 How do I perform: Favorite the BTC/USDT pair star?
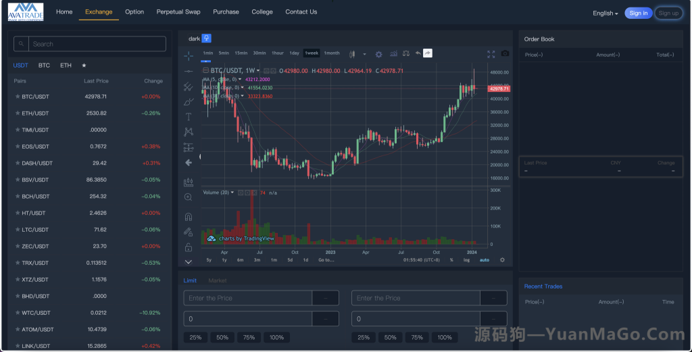18,96
